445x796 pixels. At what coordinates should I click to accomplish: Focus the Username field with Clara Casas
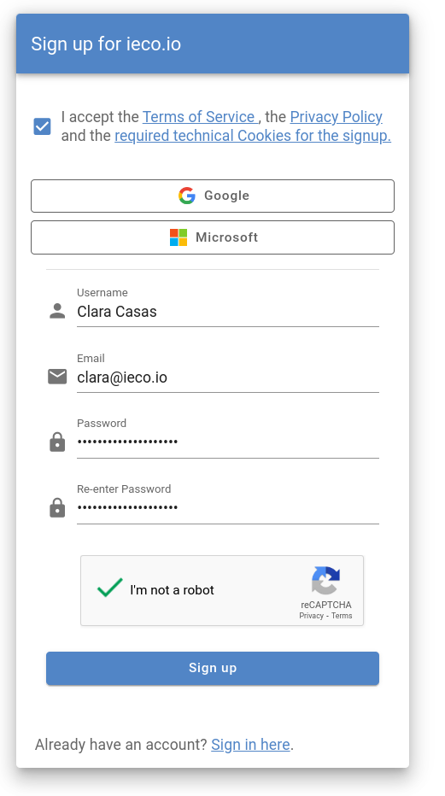[228, 311]
